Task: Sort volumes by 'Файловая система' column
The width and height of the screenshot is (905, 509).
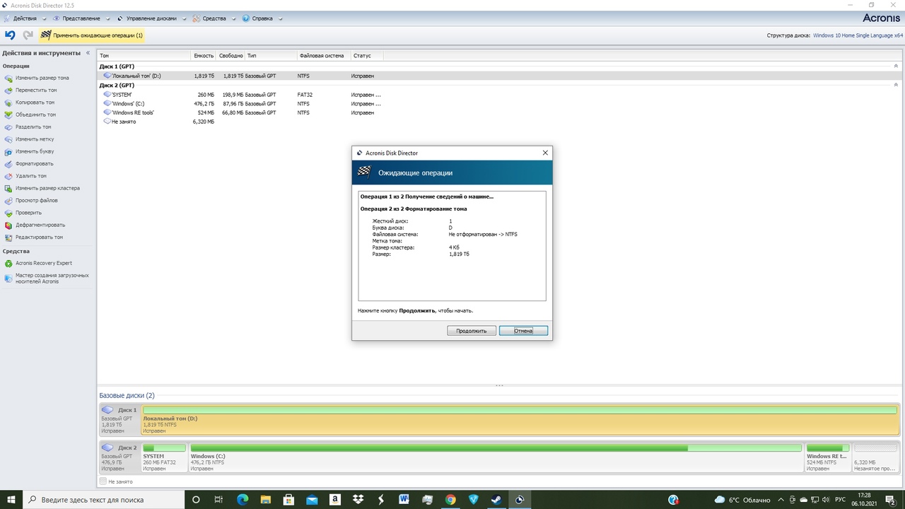Action: point(323,56)
